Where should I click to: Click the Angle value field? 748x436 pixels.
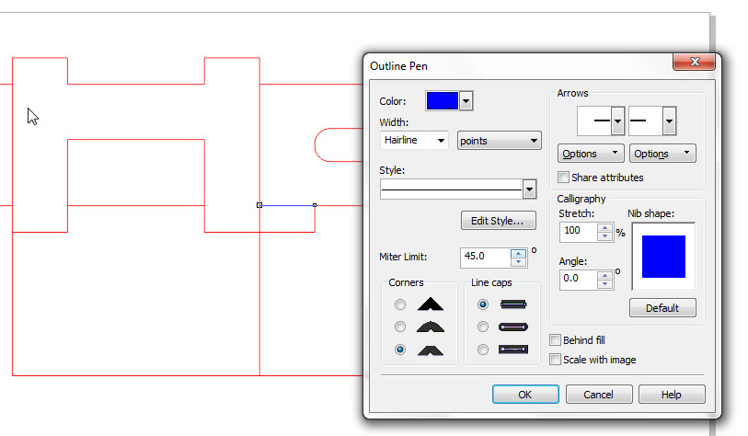click(578, 279)
